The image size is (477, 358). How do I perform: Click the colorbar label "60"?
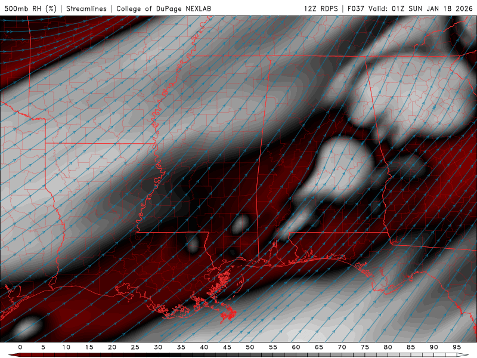click(296, 347)
